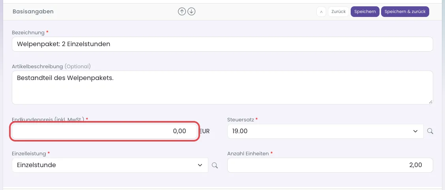The height and width of the screenshot is (190, 445).
Task: Click the Artikelbeschreibung textarea resize handle
Action: coord(430,102)
